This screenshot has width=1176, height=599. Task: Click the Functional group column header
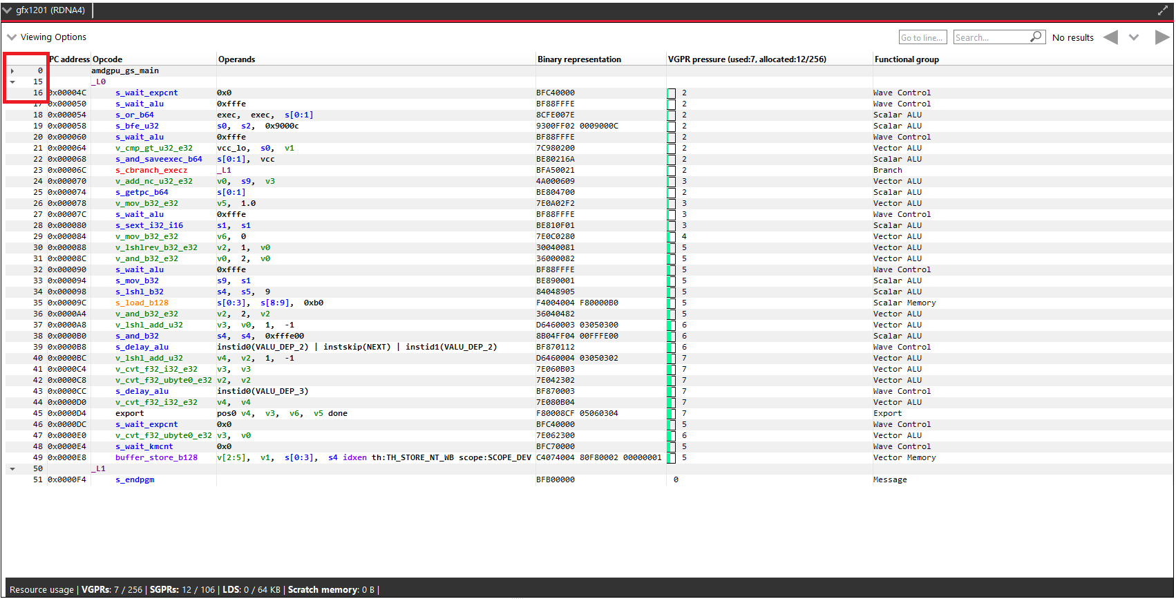pos(907,59)
